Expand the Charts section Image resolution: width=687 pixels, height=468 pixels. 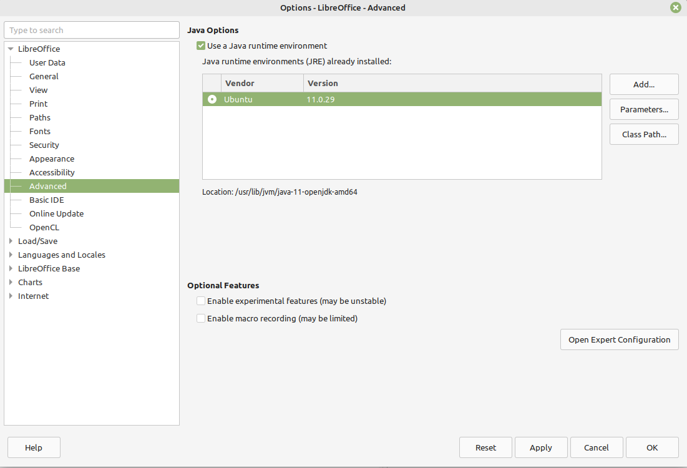click(x=11, y=282)
